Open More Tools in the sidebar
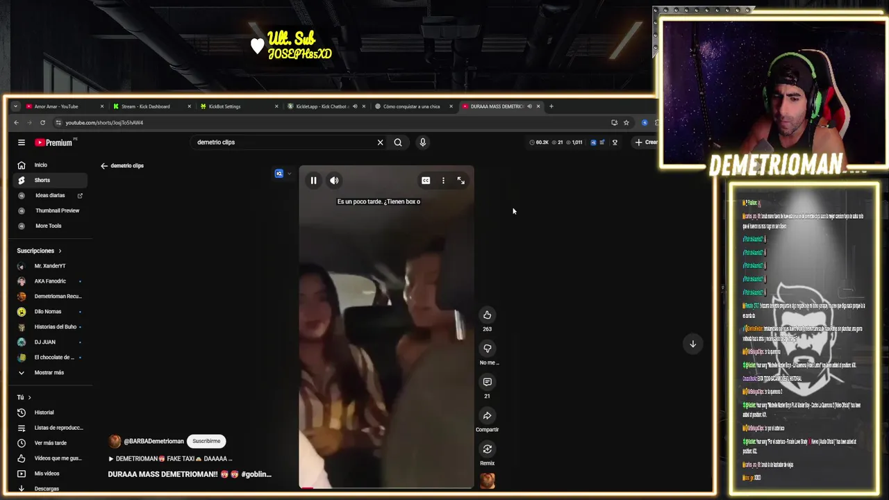Viewport: 889px width, 500px height. pyautogui.click(x=50, y=226)
